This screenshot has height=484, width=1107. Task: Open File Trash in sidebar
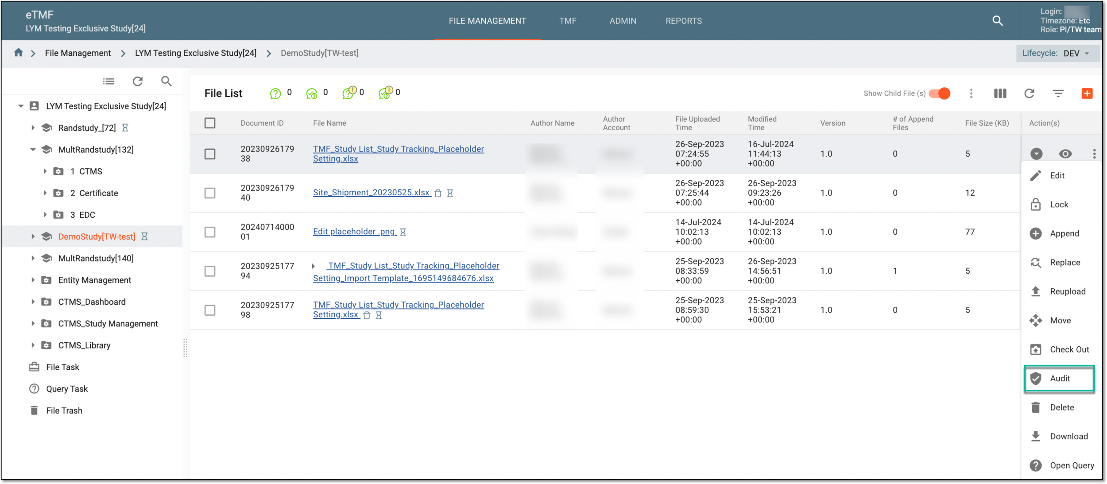(64, 410)
